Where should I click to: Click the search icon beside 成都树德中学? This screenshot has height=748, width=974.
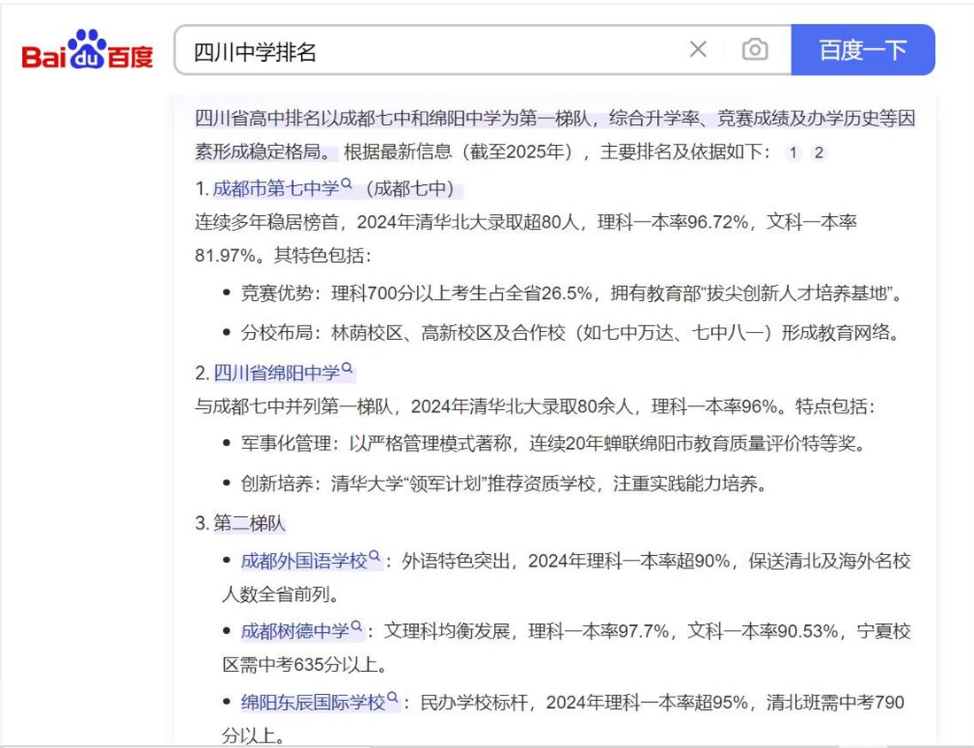[357, 627]
